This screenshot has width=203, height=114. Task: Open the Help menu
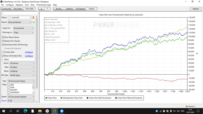(x=55, y=5)
